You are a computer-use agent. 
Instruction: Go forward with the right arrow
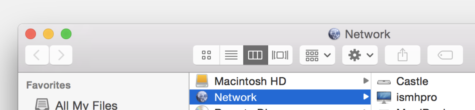click(x=61, y=55)
